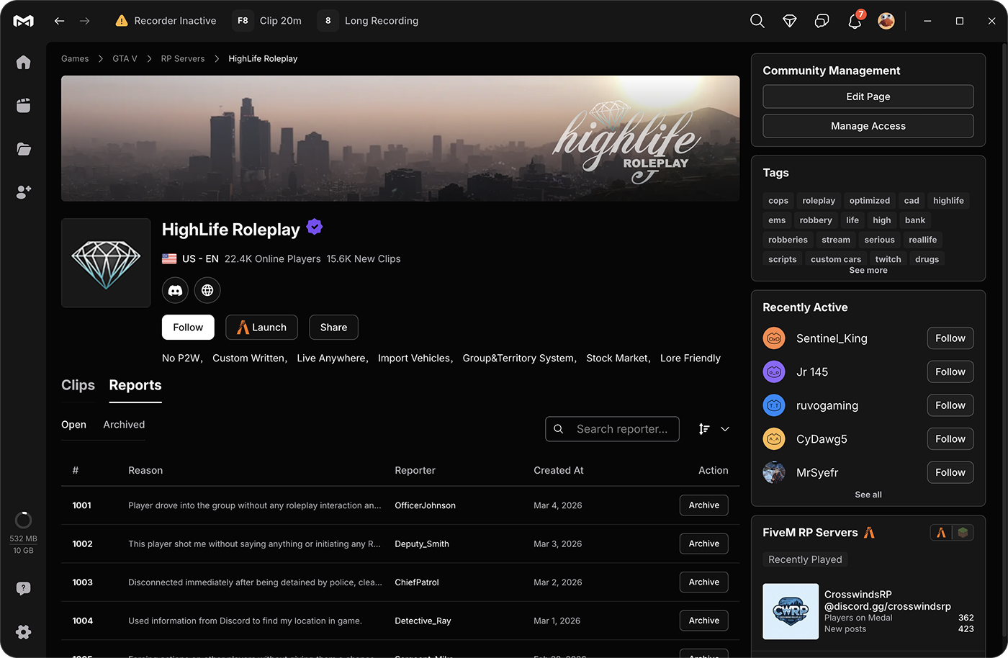Image resolution: width=1008 pixels, height=658 pixels.
Task: Select the Archived reports tab
Action: coord(124,425)
